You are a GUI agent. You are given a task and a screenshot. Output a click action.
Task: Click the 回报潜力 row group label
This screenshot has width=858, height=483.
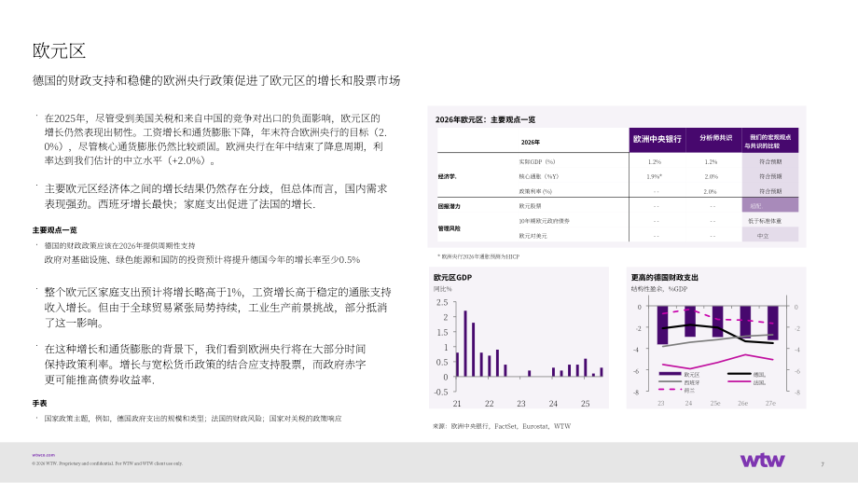[x=449, y=206]
